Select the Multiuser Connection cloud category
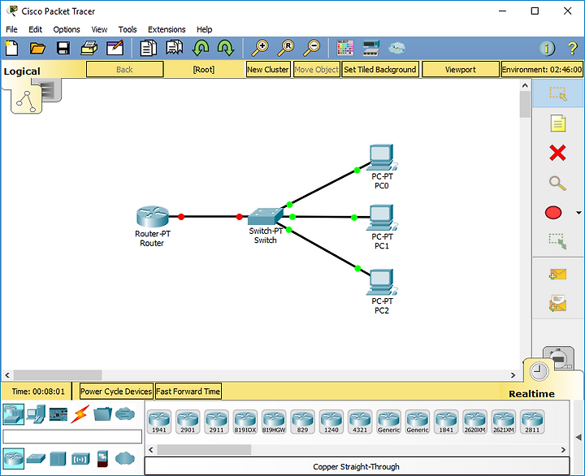Image resolution: width=585 pixels, height=476 pixels. click(x=125, y=413)
